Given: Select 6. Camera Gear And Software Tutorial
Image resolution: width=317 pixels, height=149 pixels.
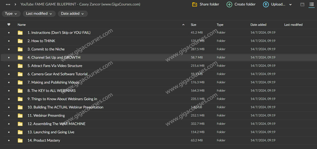Looking at the screenshot, I should [57, 74].
